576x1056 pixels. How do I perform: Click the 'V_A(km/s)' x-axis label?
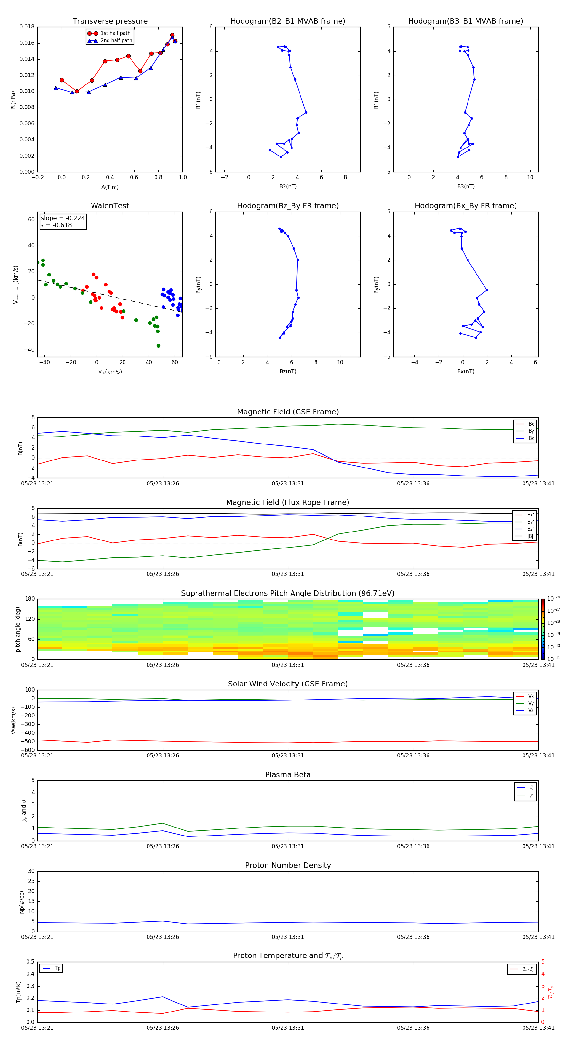coord(110,372)
